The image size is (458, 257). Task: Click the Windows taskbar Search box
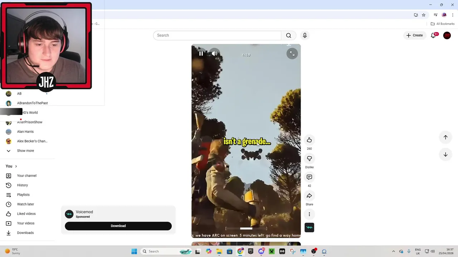point(166,251)
